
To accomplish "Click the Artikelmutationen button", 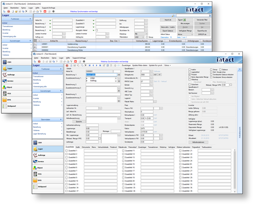I will pyautogui.click(x=198, y=142).
